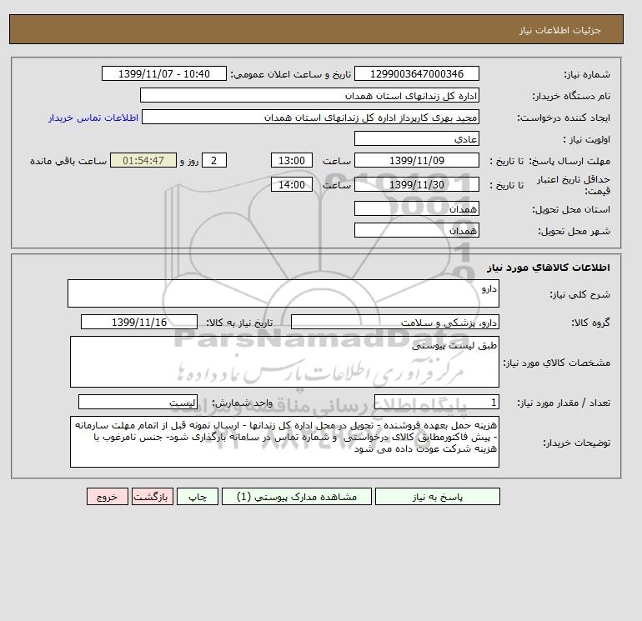Click delivery province field 'همدان'
Image resolution: width=642 pixels, height=621 pixels.
pyautogui.click(x=416, y=208)
